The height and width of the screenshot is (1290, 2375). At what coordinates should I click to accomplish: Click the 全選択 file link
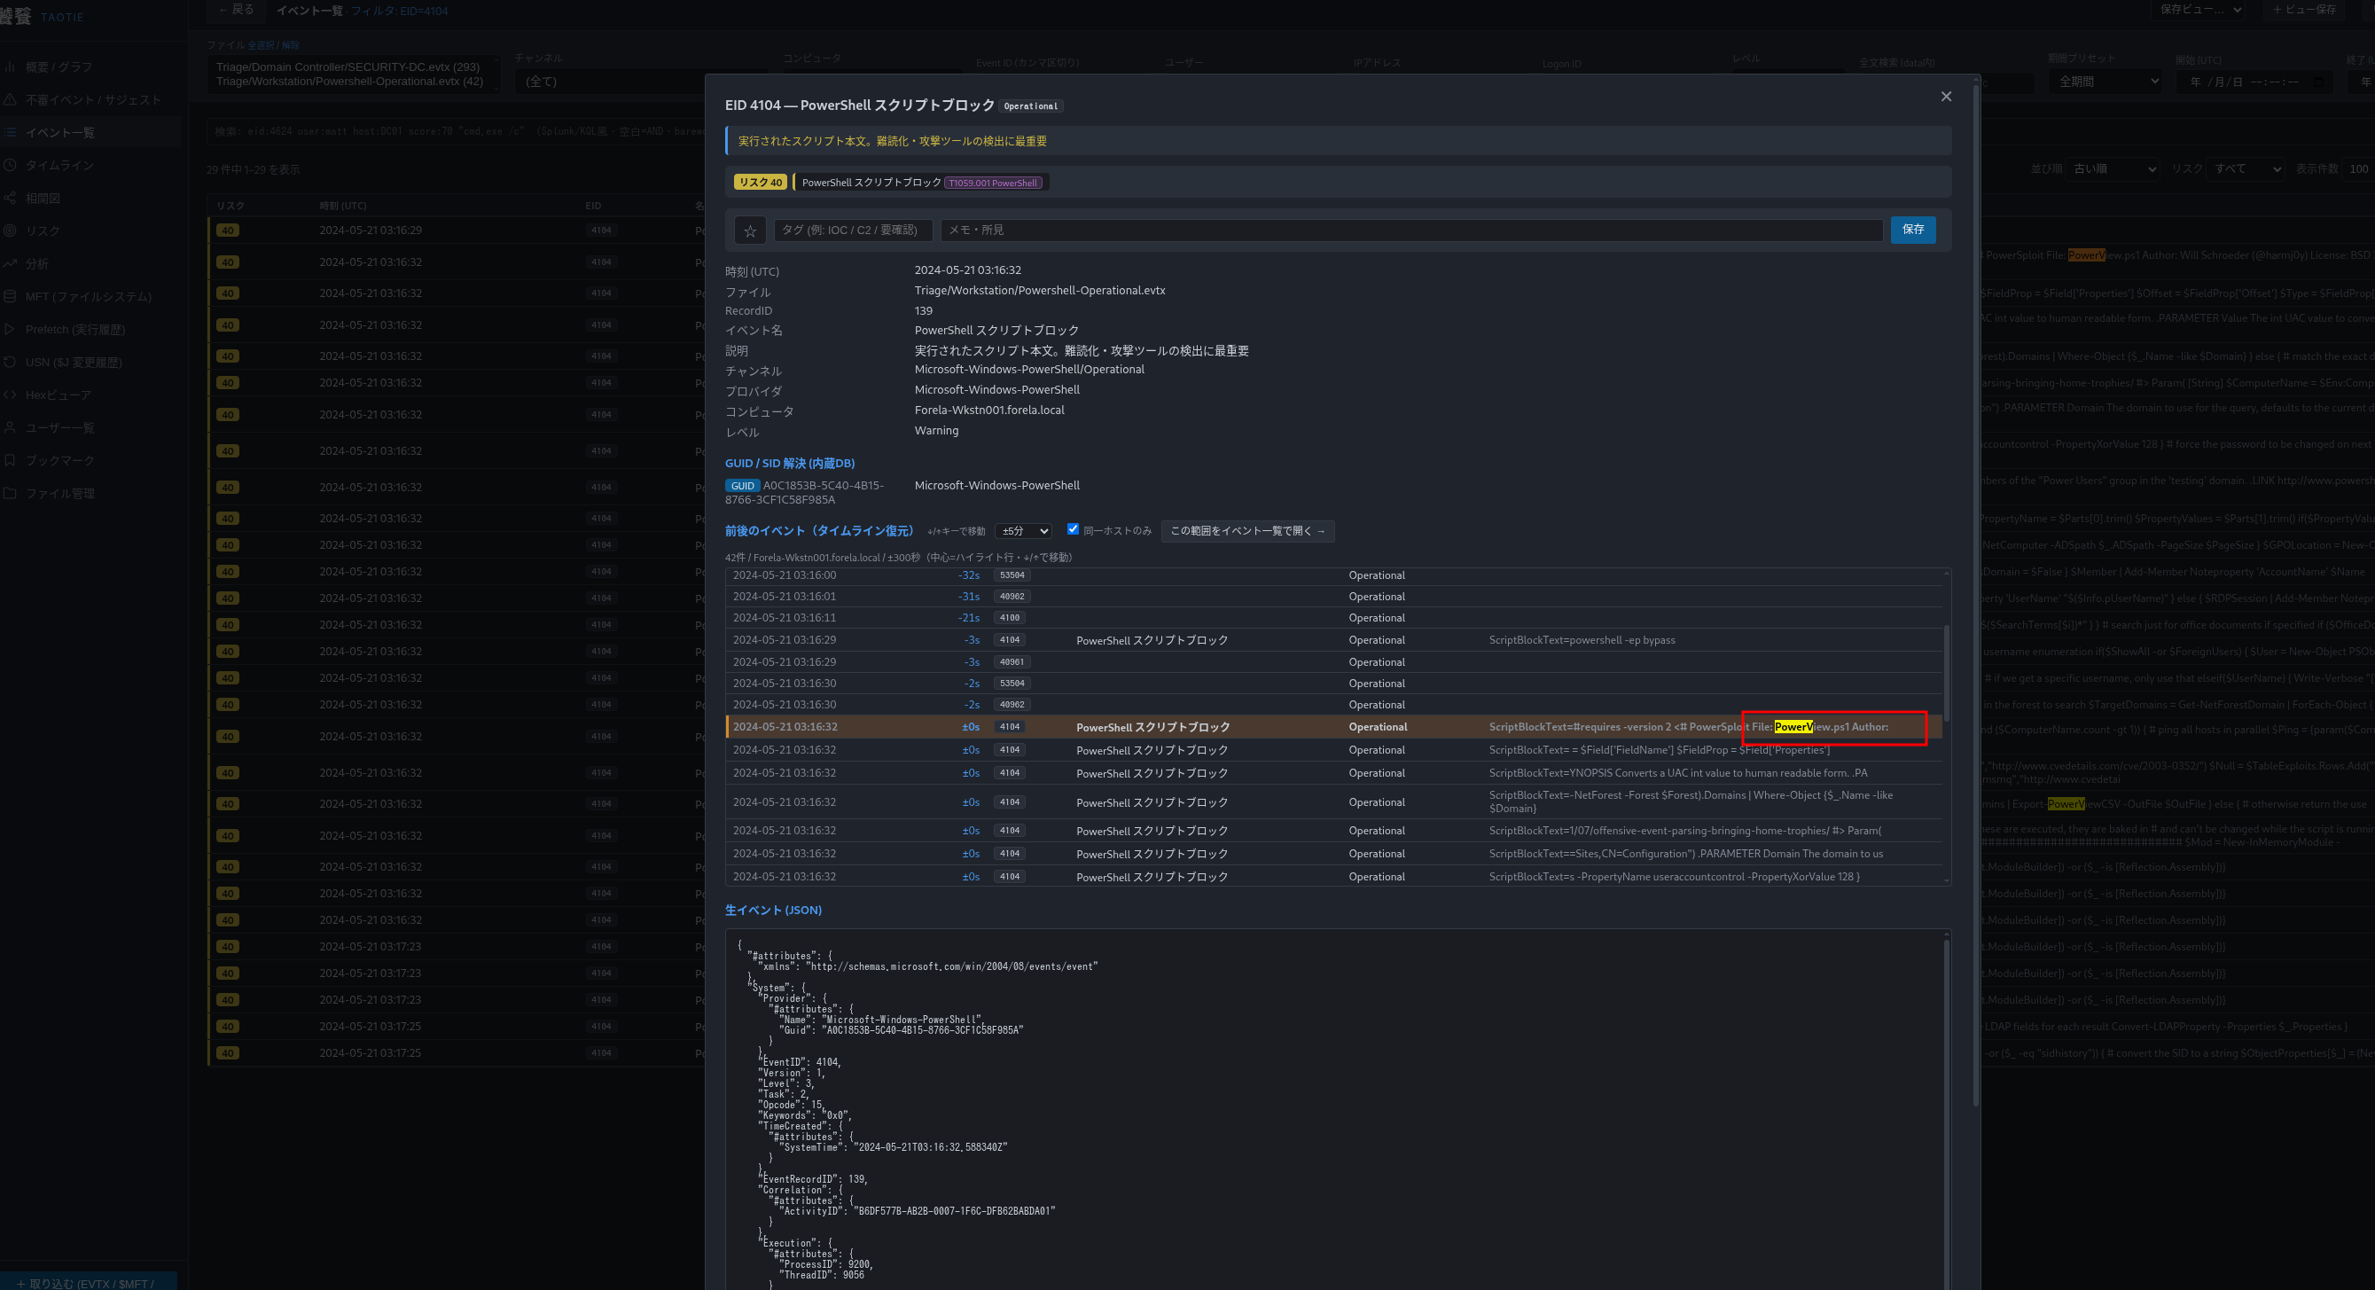(261, 44)
